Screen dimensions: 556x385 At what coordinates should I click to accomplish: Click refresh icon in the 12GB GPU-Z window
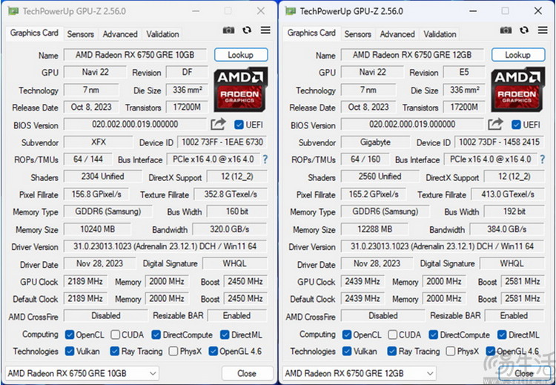coord(524,30)
